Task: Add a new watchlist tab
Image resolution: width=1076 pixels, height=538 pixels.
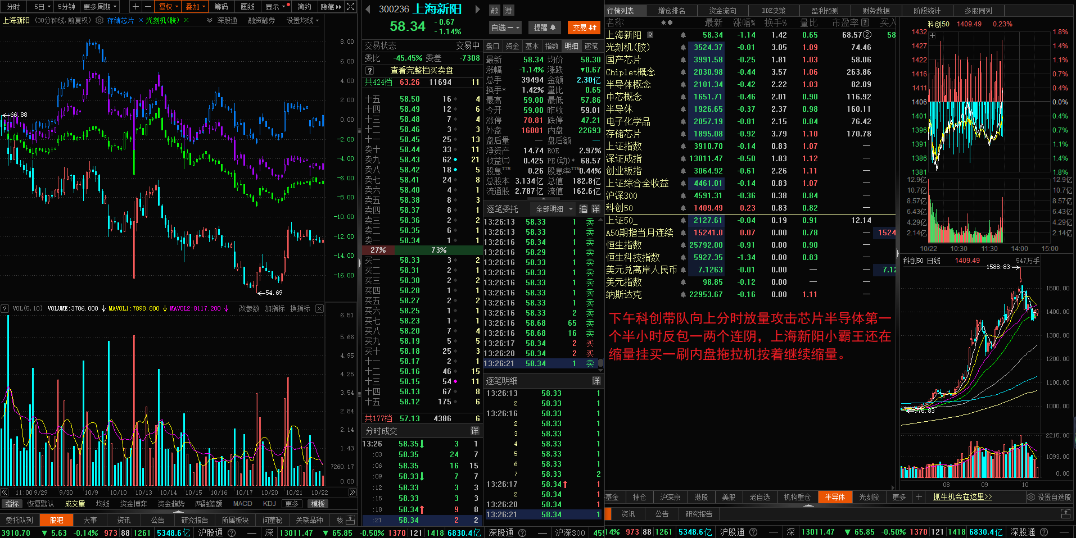Action: coord(919,497)
